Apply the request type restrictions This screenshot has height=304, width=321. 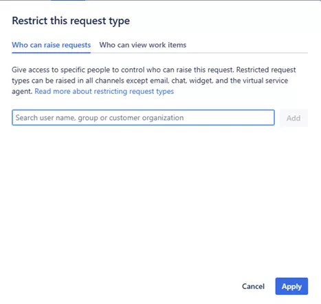291,286
